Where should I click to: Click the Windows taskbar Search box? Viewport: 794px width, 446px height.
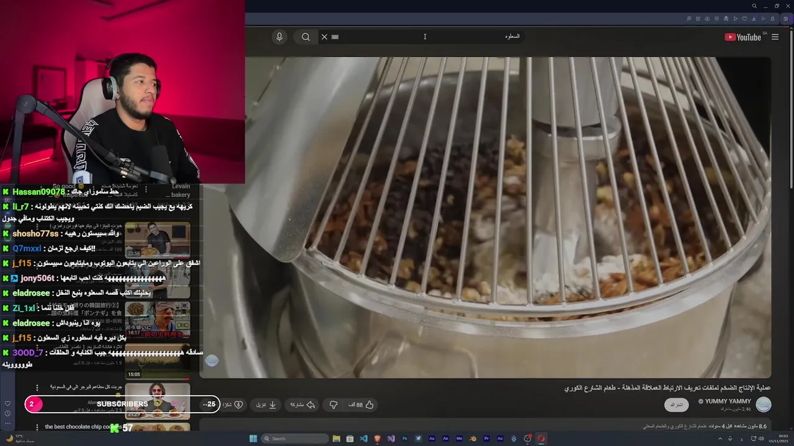(x=295, y=439)
